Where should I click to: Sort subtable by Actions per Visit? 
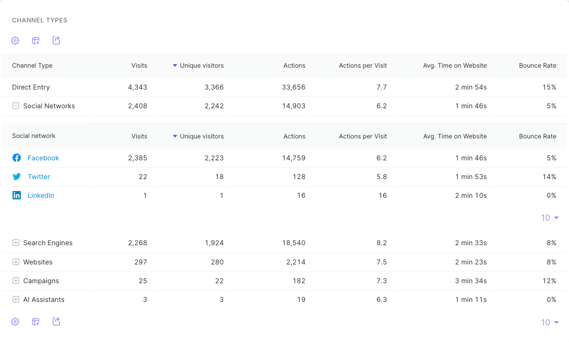363,136
